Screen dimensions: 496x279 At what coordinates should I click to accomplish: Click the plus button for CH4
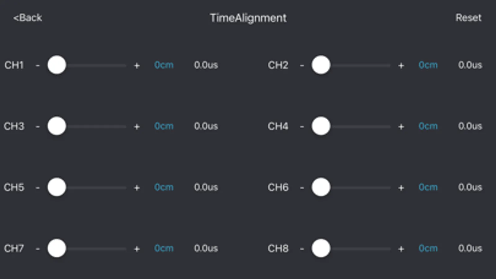tap(401, 126)
